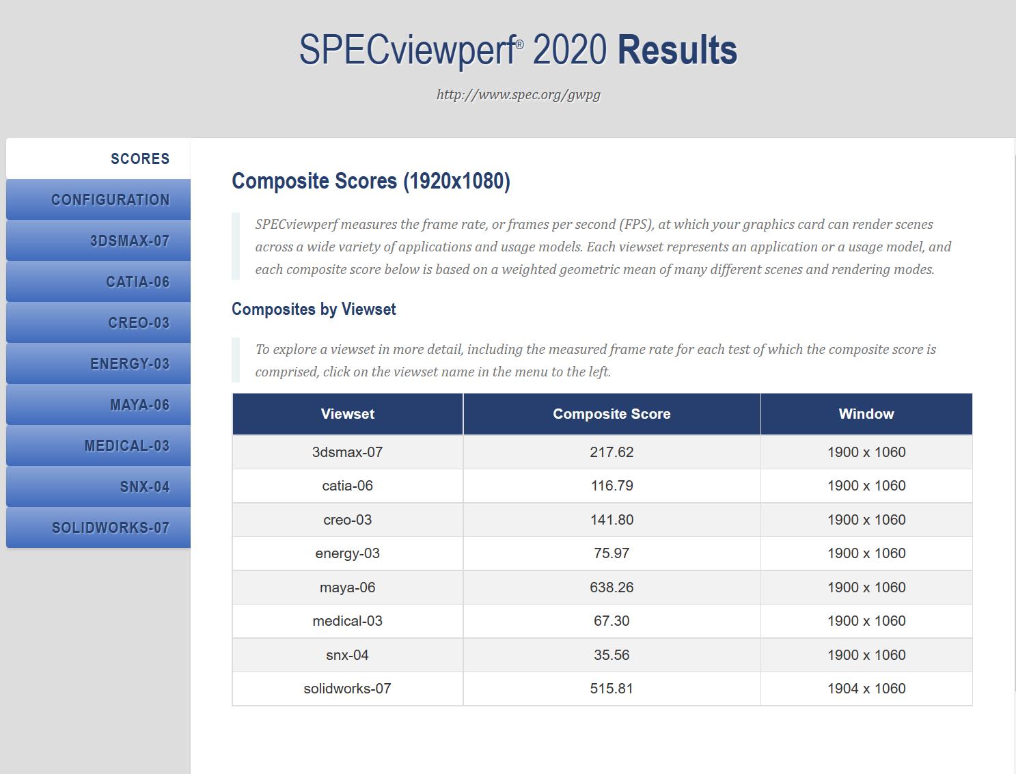Select the MAYA-06 viewset tab
The image size is (1016, 774).
[x=98, y=404]
